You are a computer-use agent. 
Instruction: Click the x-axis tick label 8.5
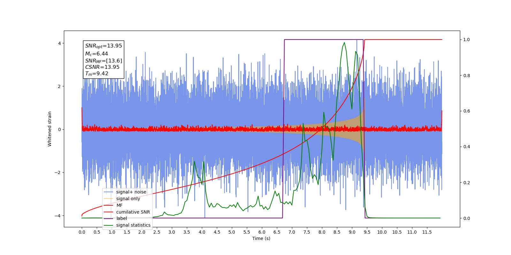pos(337,232)
